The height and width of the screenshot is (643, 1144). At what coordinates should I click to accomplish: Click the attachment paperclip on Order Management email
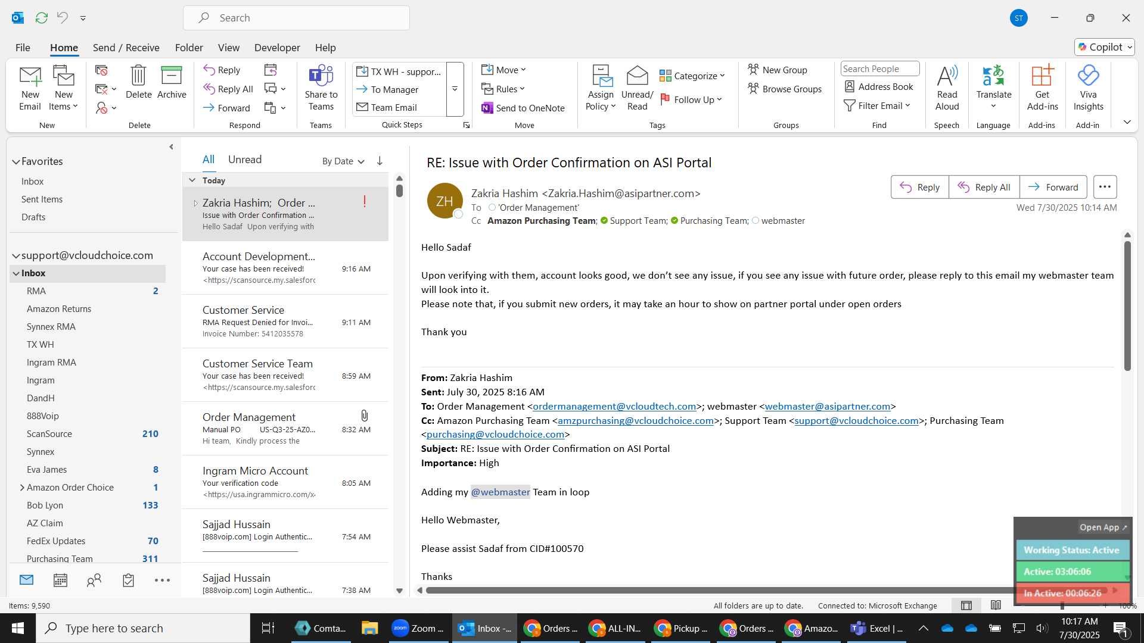tap(364, 416)
